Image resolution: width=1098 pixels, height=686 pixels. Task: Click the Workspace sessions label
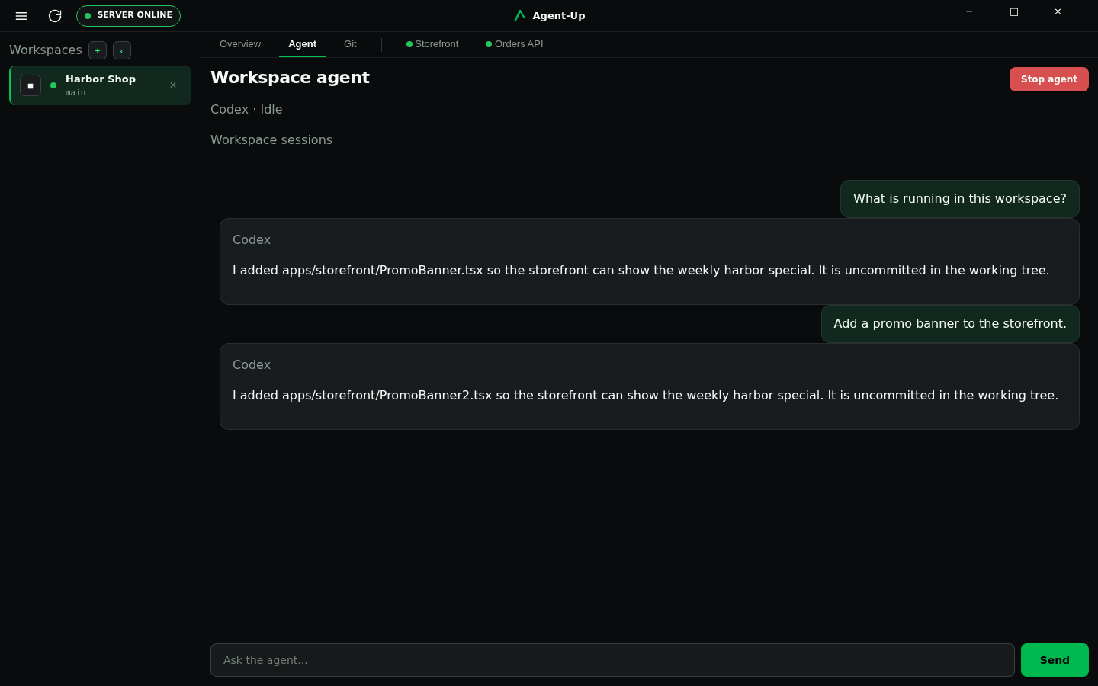(271, 140)
